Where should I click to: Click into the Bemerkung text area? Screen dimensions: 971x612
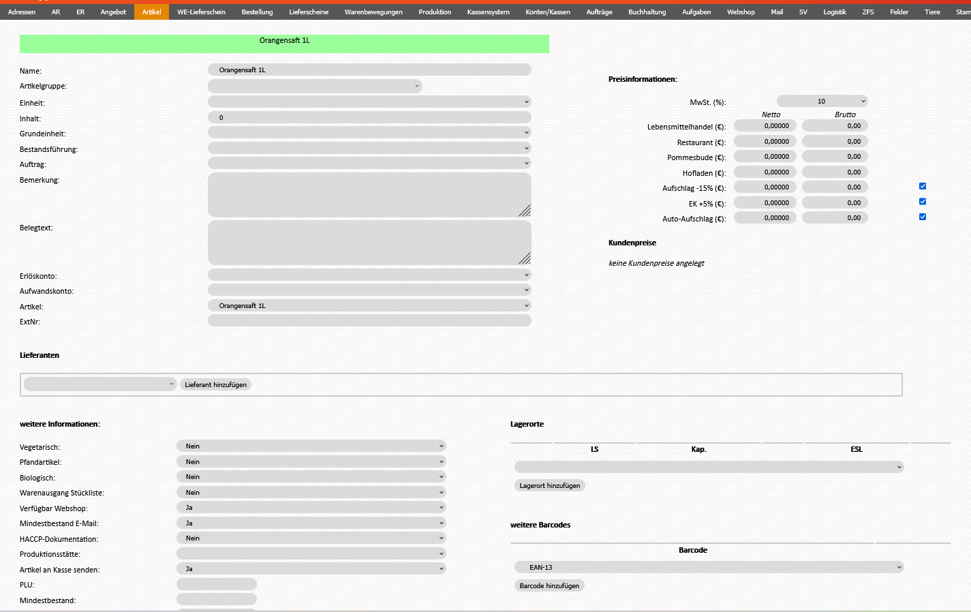point(369,195)
